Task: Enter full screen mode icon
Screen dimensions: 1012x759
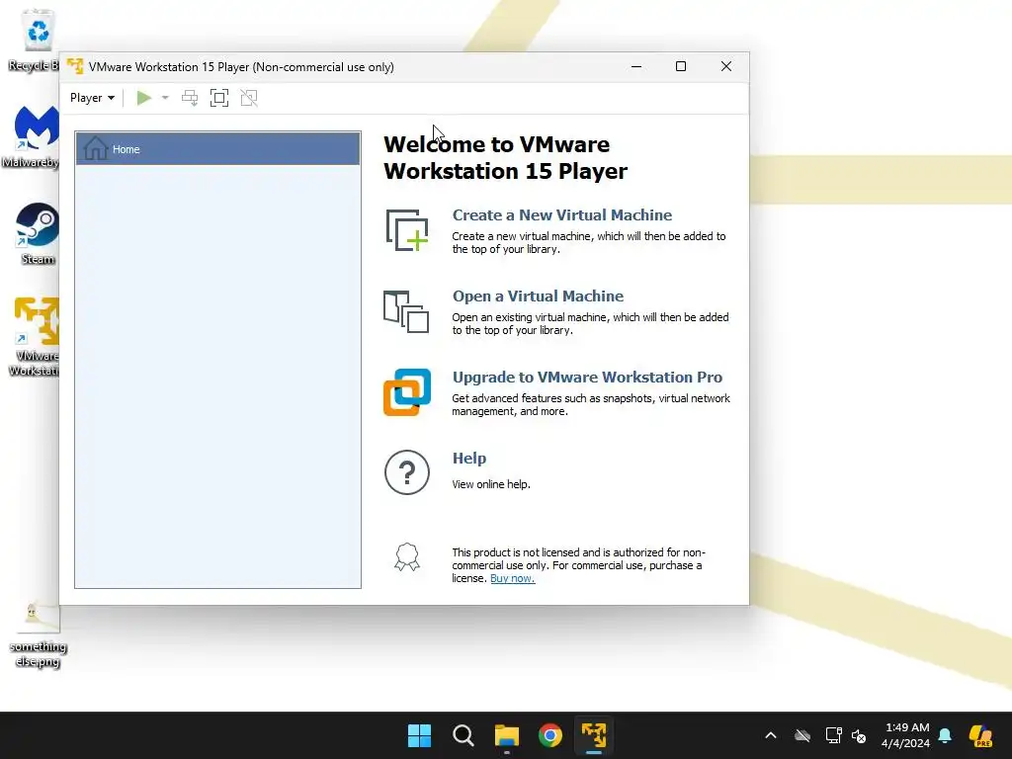Action: [x=219, y=98]
